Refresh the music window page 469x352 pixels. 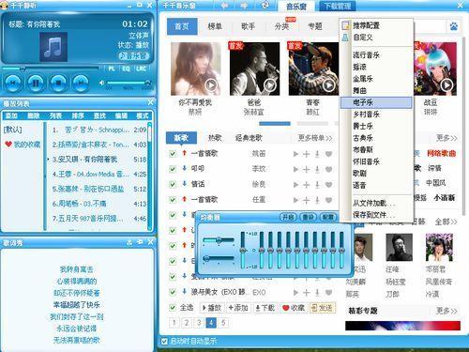click(x=265, y=6)
